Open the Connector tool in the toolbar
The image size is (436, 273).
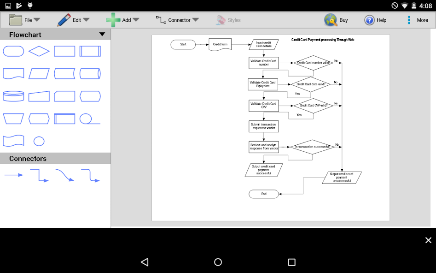[x=177, y=20]
